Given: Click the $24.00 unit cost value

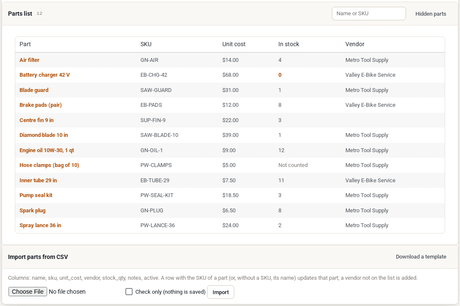Looking at the screenshot, I should pyautogui.click(x=230, y=225).
